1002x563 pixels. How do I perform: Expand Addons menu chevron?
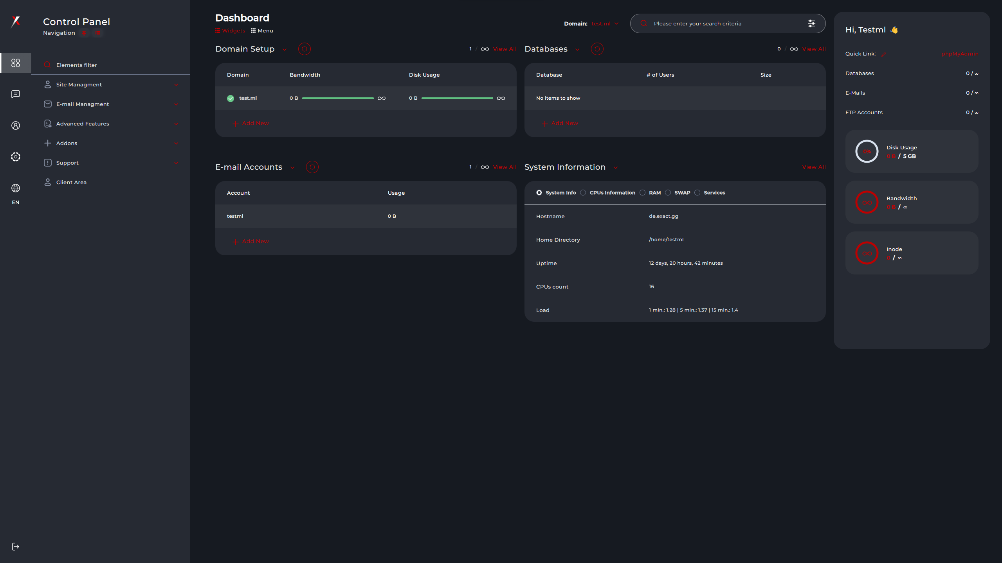tap(176, 143)
